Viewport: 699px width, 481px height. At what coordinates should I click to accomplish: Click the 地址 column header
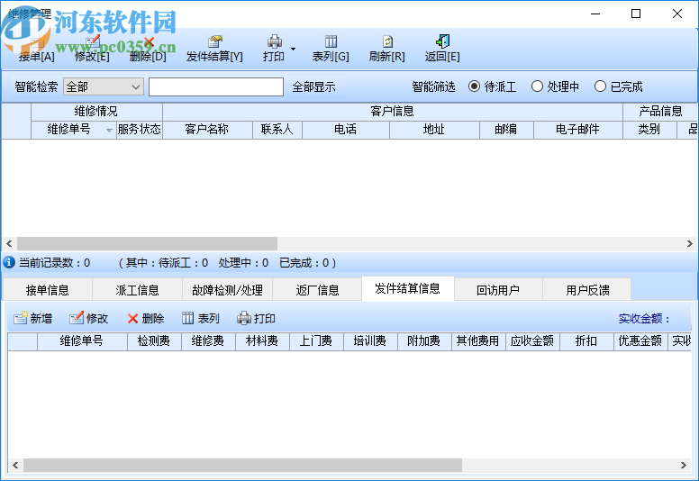[434, 130]
